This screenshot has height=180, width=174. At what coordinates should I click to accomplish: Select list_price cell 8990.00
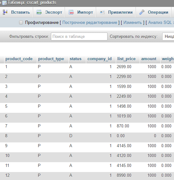click(x=124, y=175)
